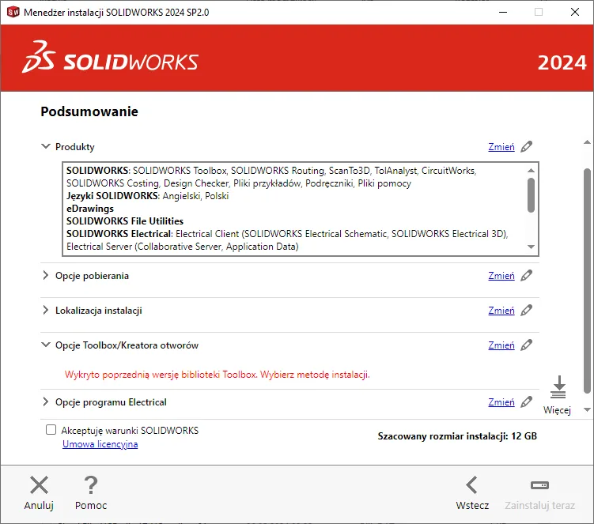Click the main summary scrollbar thumb
The image size is (594, 524).
point(587,281)
